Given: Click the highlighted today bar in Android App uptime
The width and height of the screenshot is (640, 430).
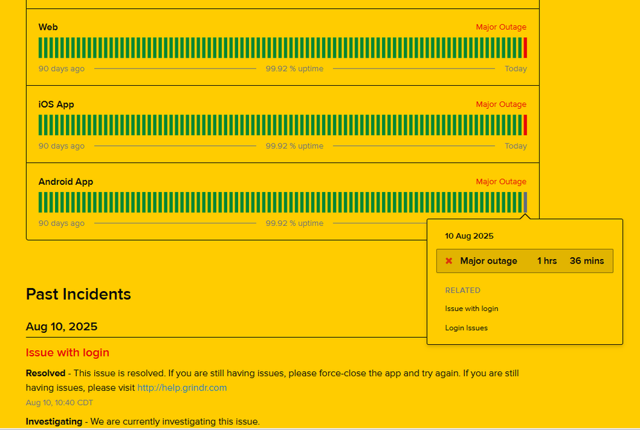Looking at the screenshot, I should pyautogui.click(x=525, y=202).
